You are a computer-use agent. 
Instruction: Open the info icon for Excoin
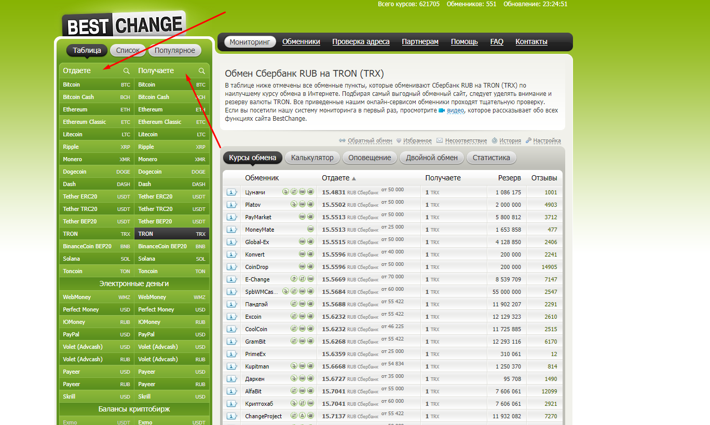(x=231, y=317)
